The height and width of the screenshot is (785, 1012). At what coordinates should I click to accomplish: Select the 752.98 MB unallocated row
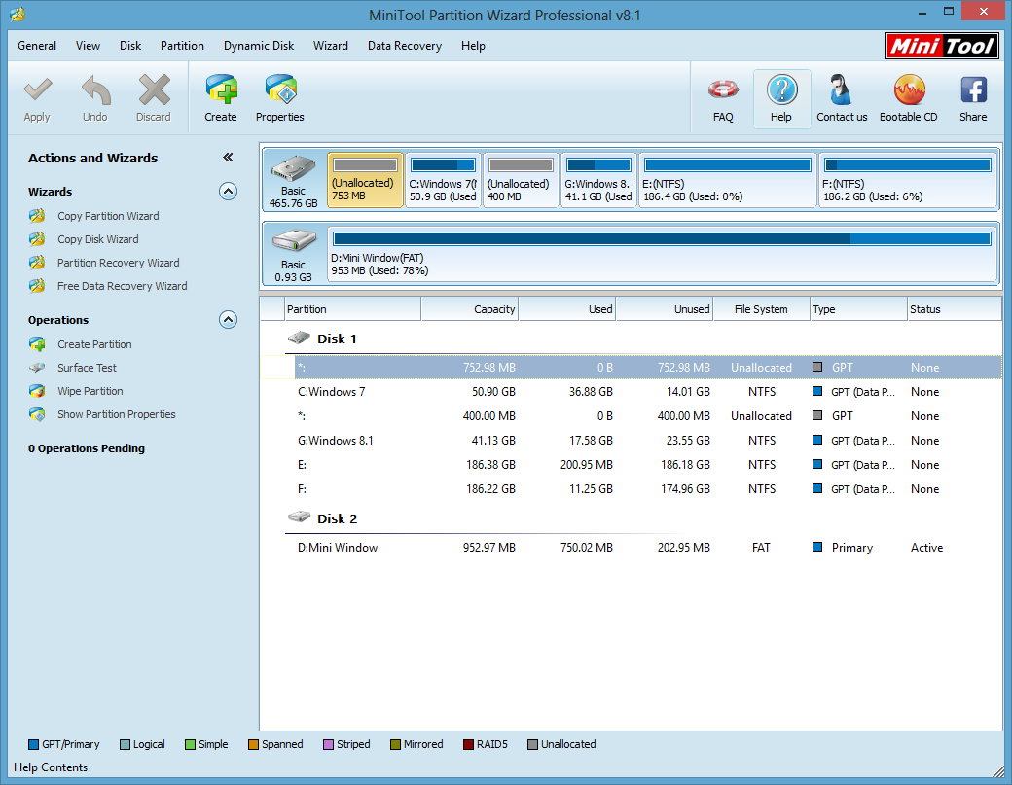pos(647,367)
